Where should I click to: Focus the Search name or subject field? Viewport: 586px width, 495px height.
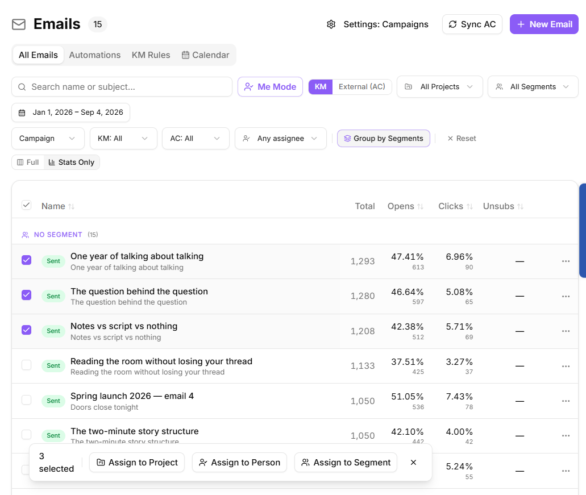122,87
